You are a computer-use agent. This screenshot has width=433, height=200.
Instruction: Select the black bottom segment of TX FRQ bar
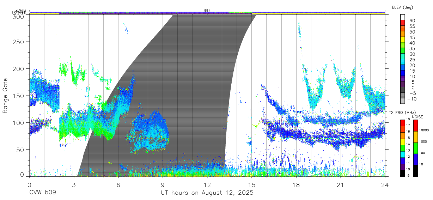(x=402, y=173)
